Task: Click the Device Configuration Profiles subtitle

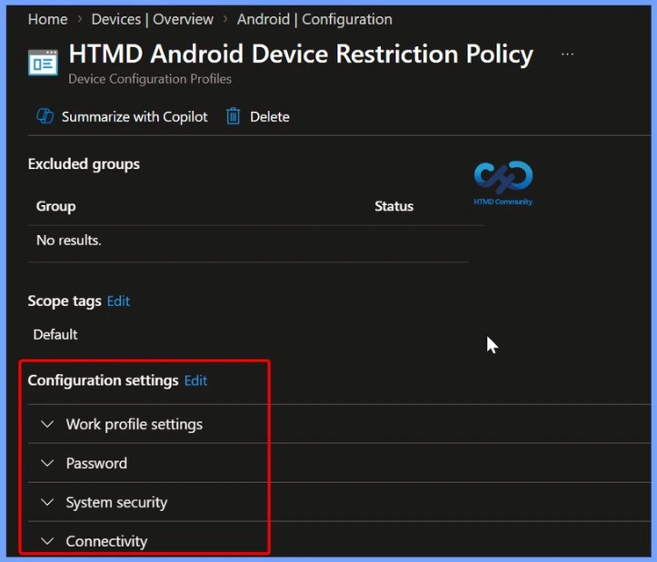Action: (150, 79)
